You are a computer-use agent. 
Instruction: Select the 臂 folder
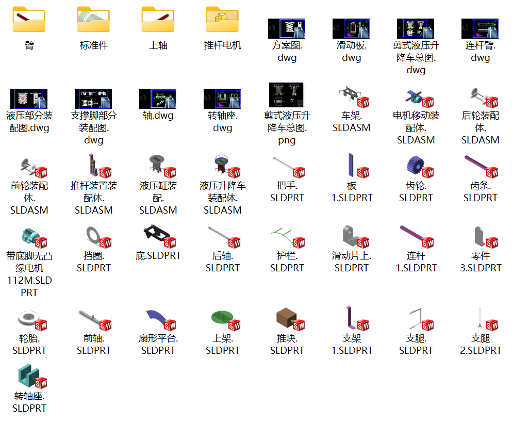(x=29, y=20)
